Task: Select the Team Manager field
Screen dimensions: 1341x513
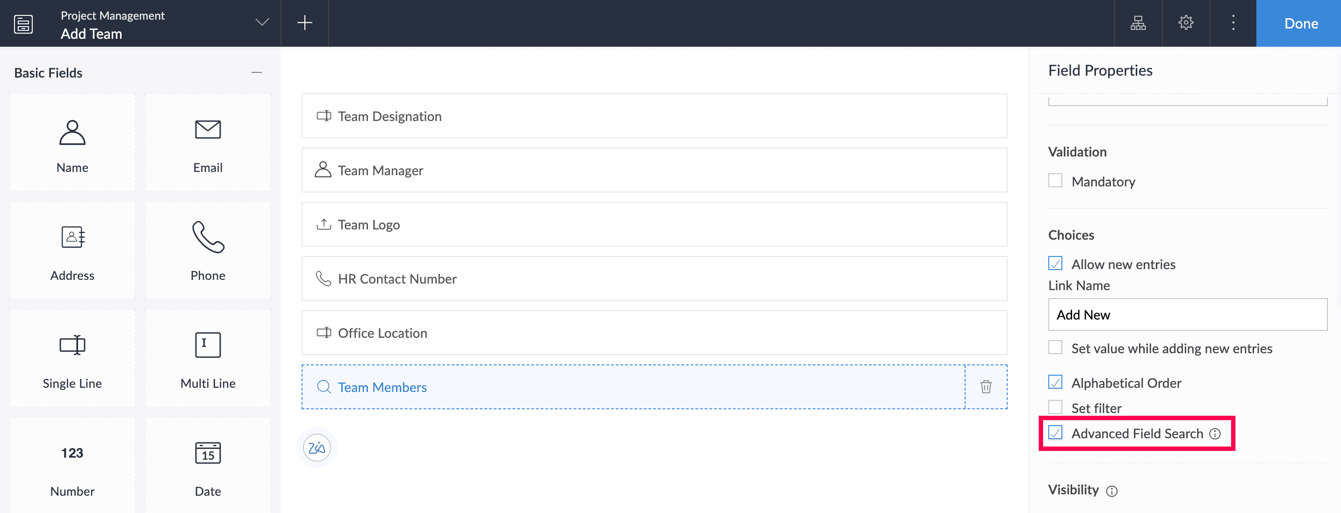Action: pyautogui.click(x=654, y=170)
